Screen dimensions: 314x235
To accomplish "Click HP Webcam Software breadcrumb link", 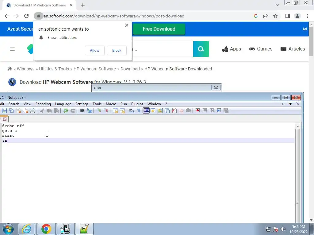I will click(94, 69).
